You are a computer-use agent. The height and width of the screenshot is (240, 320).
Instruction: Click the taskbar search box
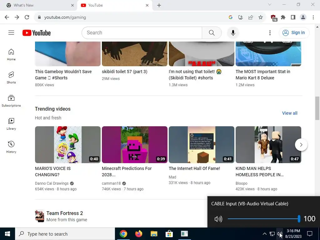(65, 234)
